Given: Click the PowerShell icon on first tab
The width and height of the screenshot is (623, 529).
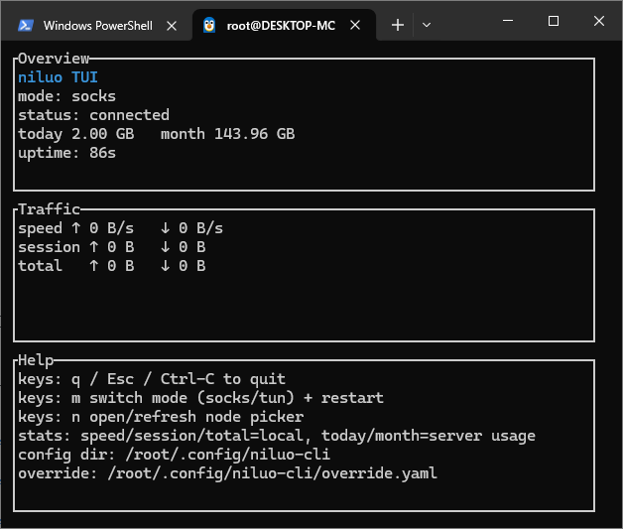Looking at the screenshot, I should pos(26,26).
